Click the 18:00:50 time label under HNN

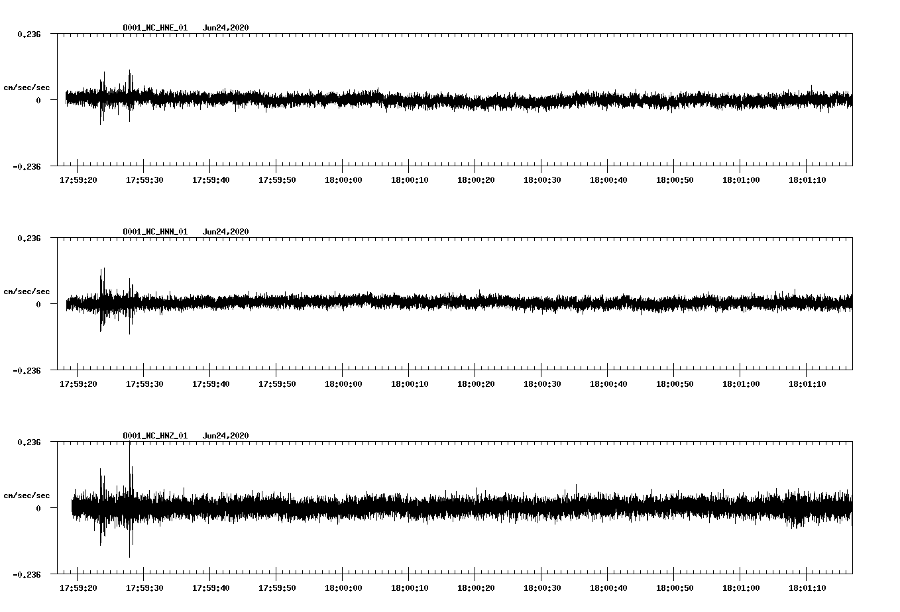[675, 383]
